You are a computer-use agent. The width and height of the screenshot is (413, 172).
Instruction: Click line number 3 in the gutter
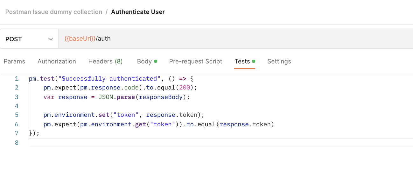click(x=17, y=97)
